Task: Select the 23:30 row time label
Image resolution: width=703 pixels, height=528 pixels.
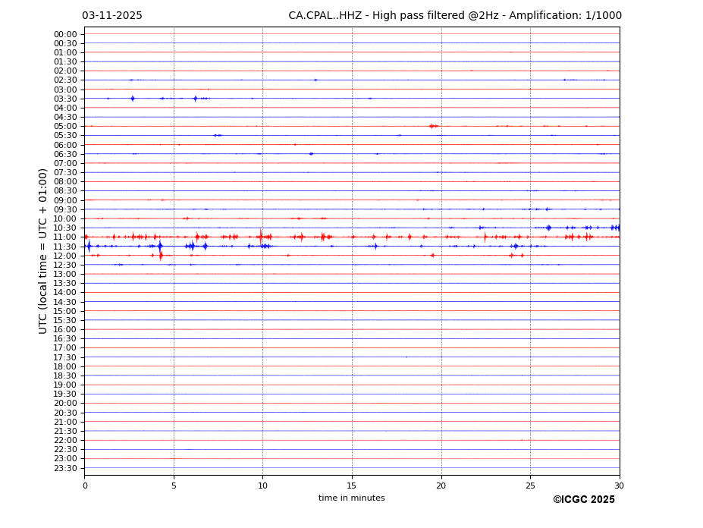Action: coord(64,468)
